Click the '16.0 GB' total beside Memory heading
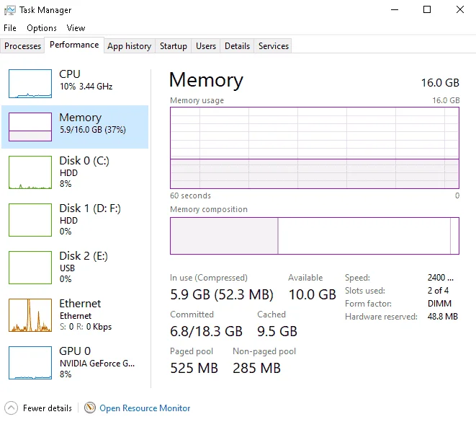The image size is (476, 422). tap(440, 83)
